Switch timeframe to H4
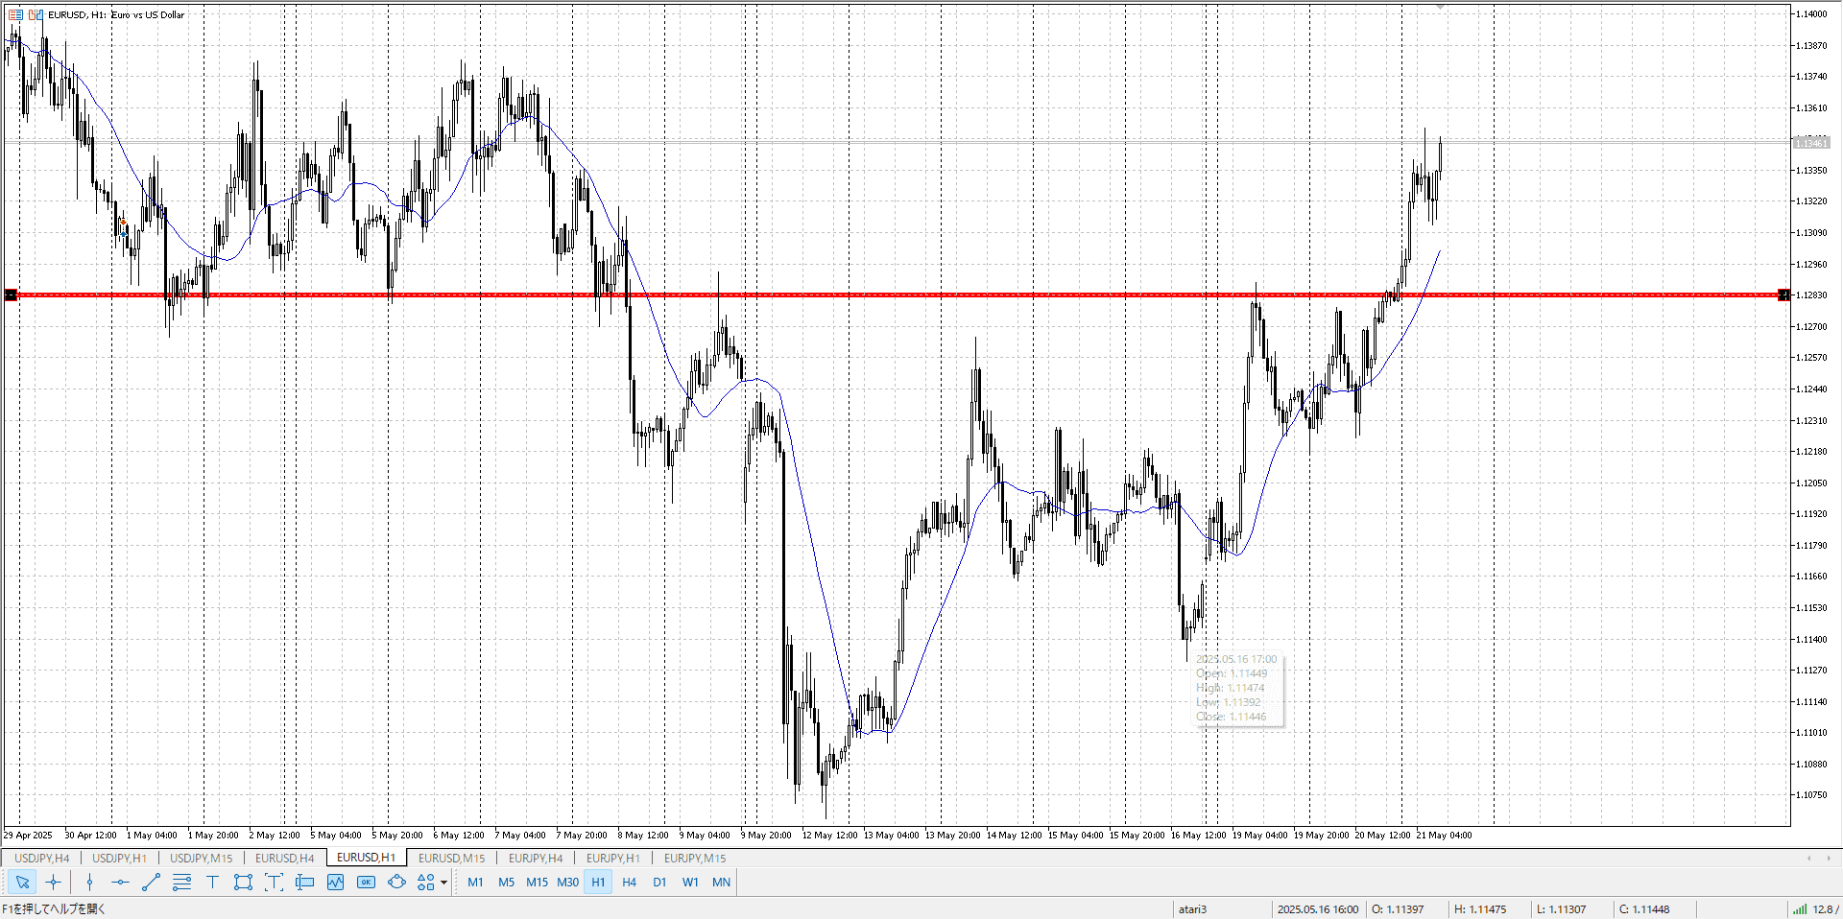The height and width of the screenshot is (919, 1843). [629, 883]
